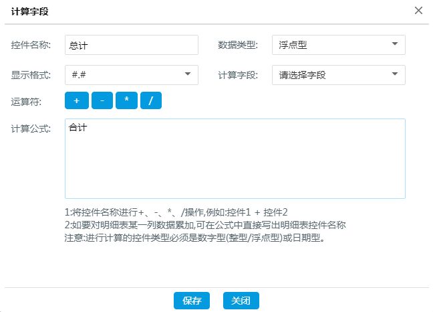The height and width of the screenshot is (312, 433).
Task: Click the arrow of the 显示格式 dropdown
Action: pos(187,74)
